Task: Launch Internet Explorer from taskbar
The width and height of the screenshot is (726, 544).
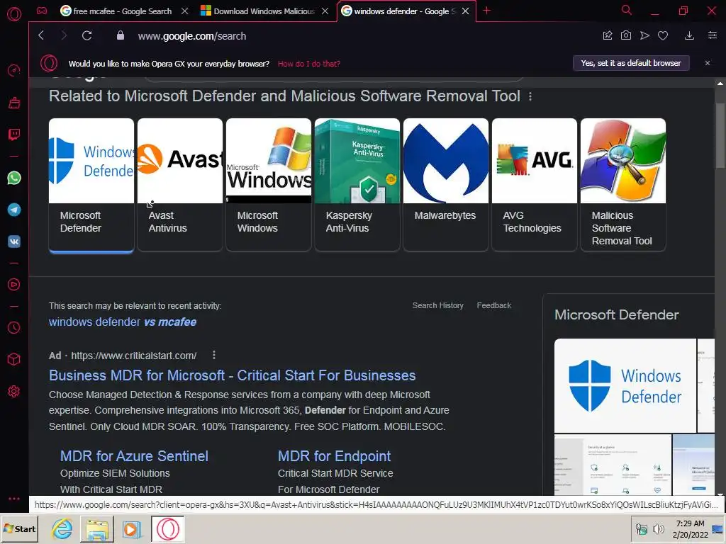Action: [x=62, y=528]
